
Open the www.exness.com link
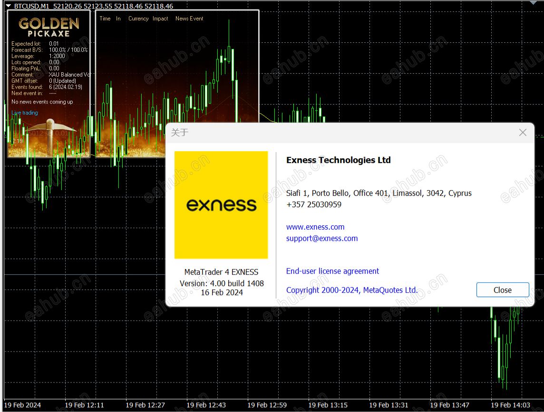(x=315, y=227)
